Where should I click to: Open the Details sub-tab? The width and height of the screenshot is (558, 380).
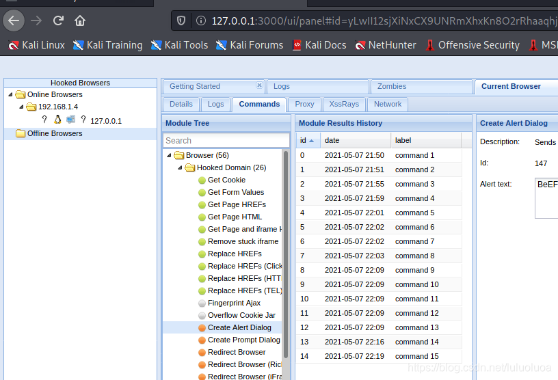tap(181, 105)
